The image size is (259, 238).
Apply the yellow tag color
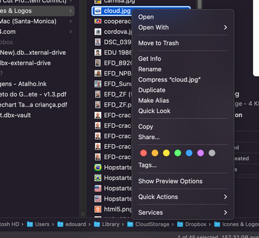click(x=166, y=153)
